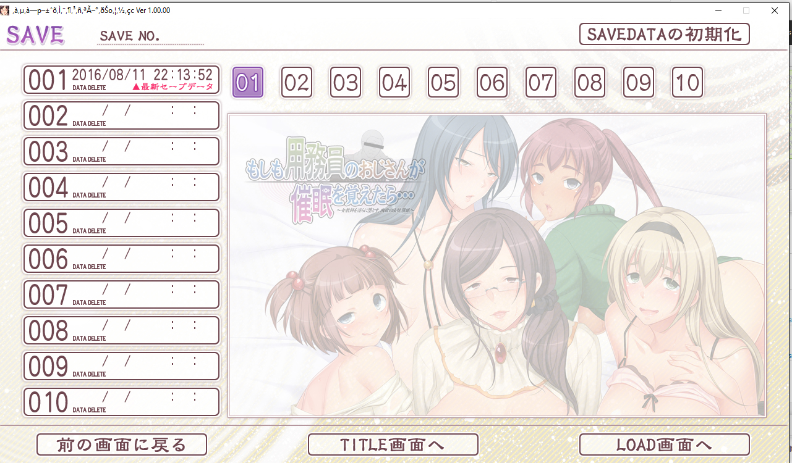Close the game window

pyautogui.click(x=775, y=10)
